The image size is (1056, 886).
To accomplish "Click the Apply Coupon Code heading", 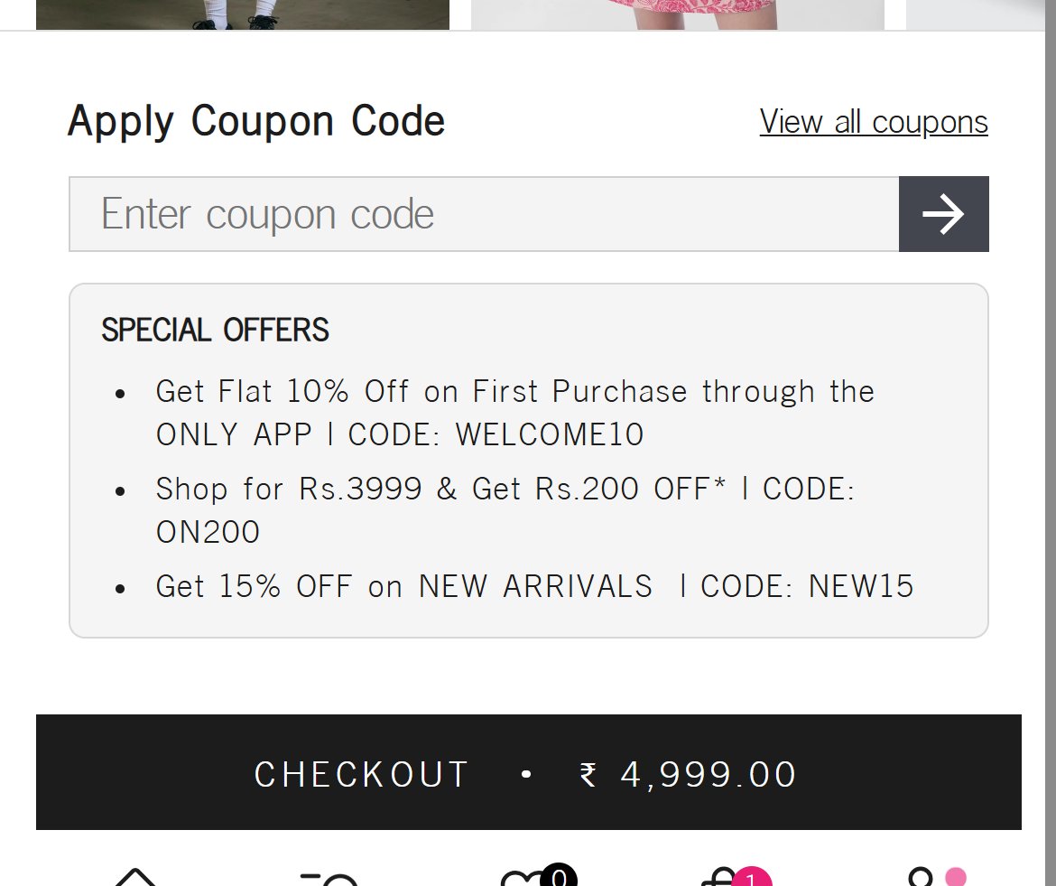I will tap(256, 121).
